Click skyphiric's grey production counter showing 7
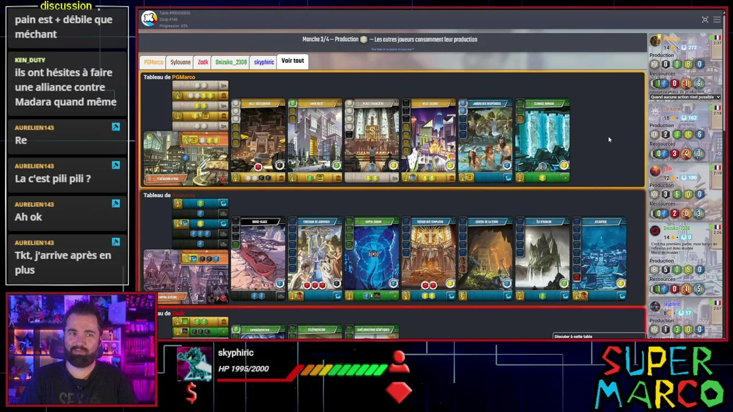The height and width of the screenshot is (412, 733). tap(655, 330)
